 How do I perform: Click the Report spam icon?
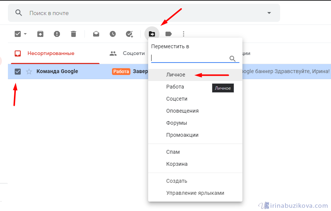(x=57, y=34)
